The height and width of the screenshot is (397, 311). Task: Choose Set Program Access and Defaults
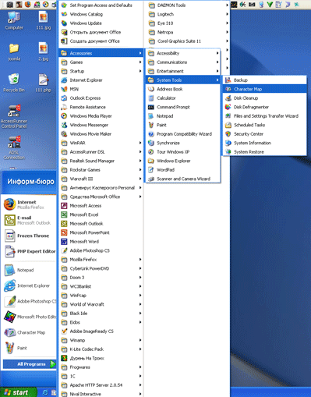[101, 5]
